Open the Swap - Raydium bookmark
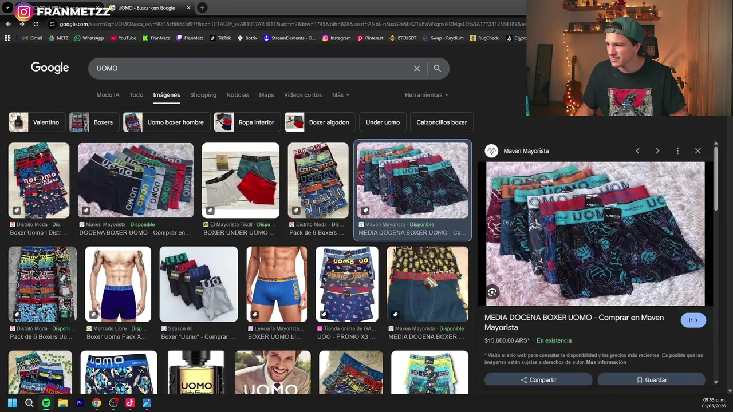Viewport: 733px width, 412px height. point(443,38)
